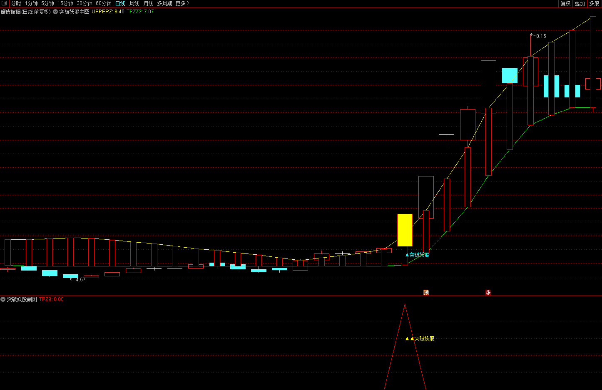This screenshot has height=390, width=602.
Task: Select the 1分钟 period tab
Action: (31, 3)
